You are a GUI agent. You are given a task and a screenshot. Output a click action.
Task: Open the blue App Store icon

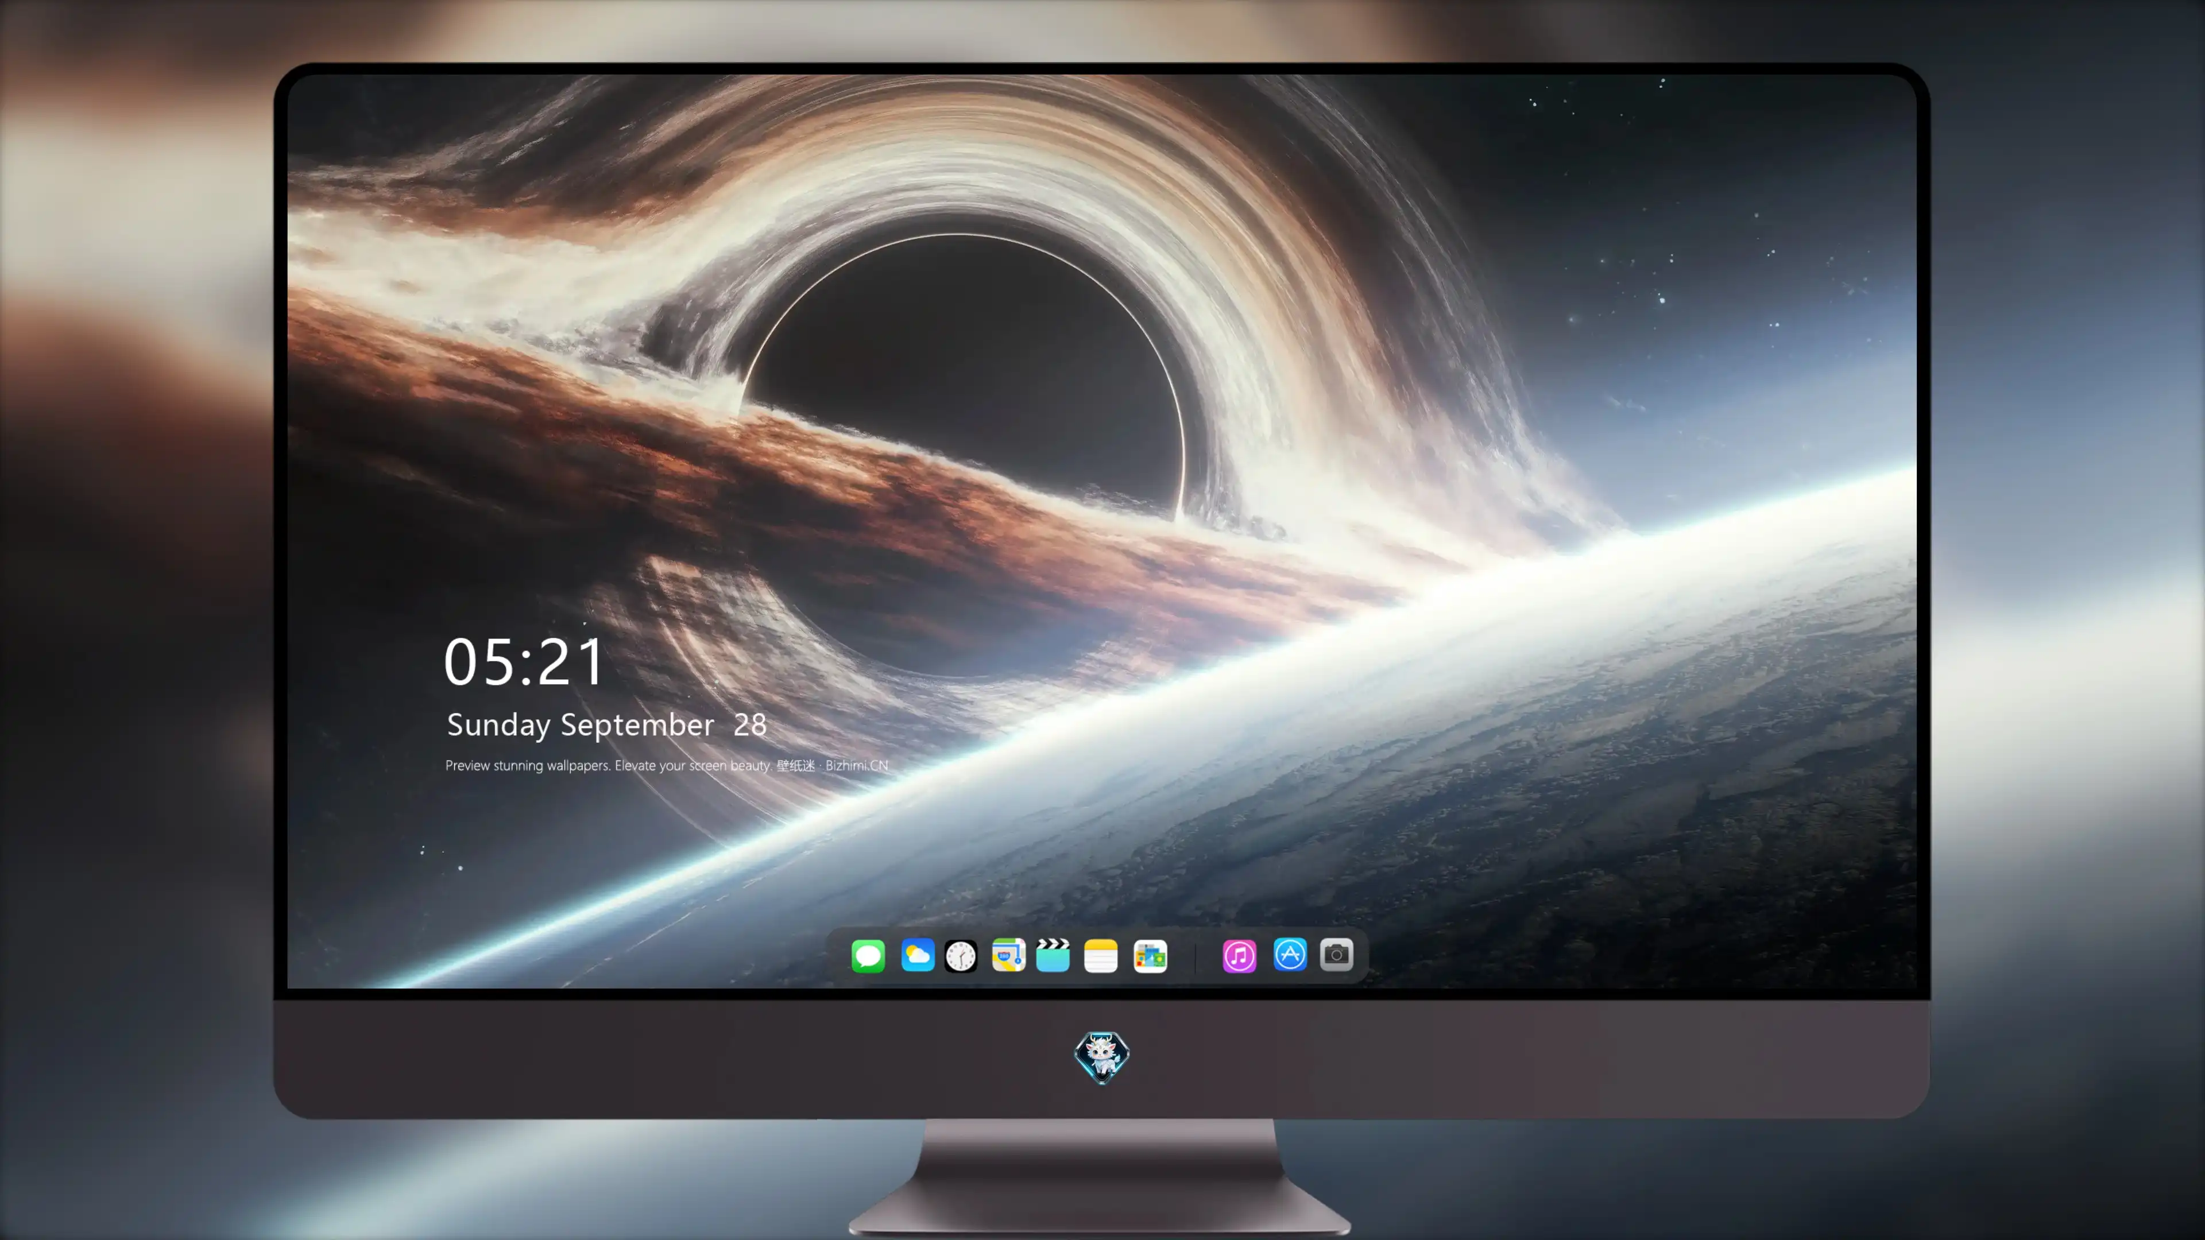[1290, 954]
